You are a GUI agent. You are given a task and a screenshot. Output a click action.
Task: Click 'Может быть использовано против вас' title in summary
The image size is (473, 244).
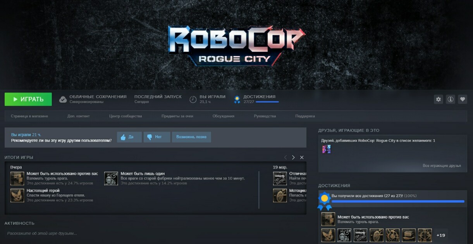62,174
